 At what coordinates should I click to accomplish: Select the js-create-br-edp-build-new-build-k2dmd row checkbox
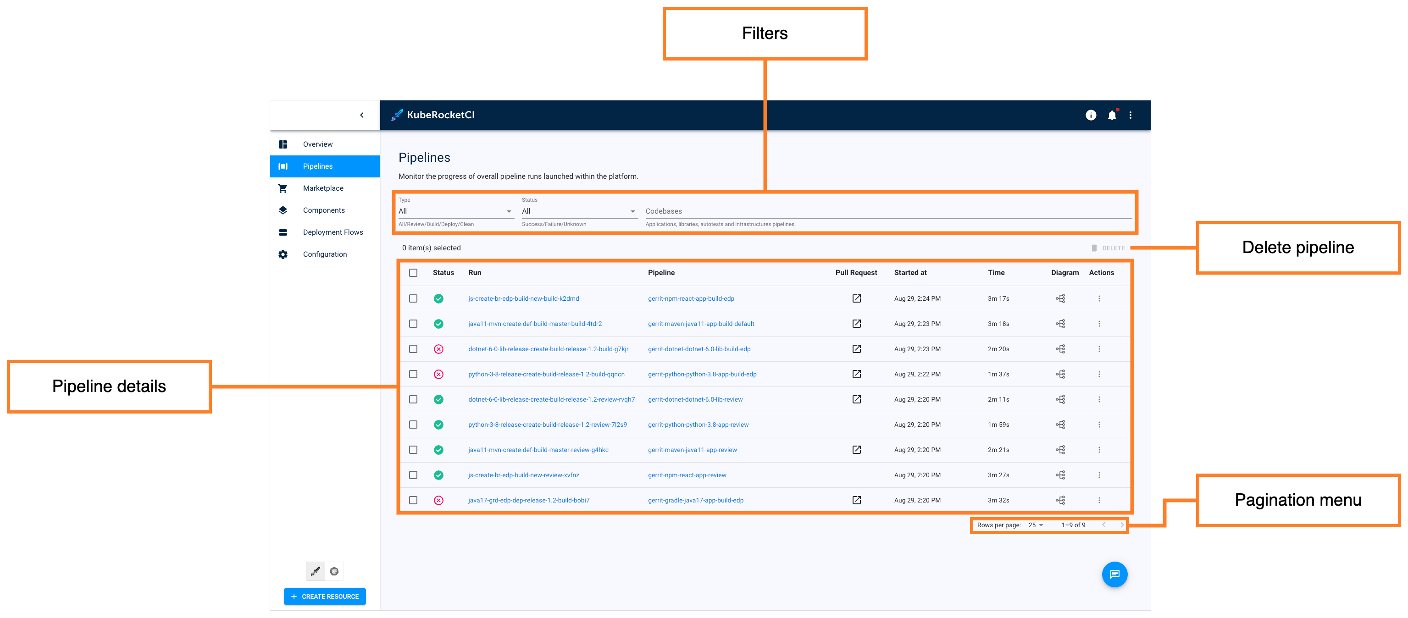[x=413, y=298]
